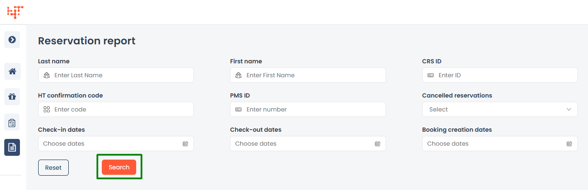Focus the Enter Last Name field
The width and height of the screenshot is (588, 190).
pyautogui.click(x=121, y=75)
